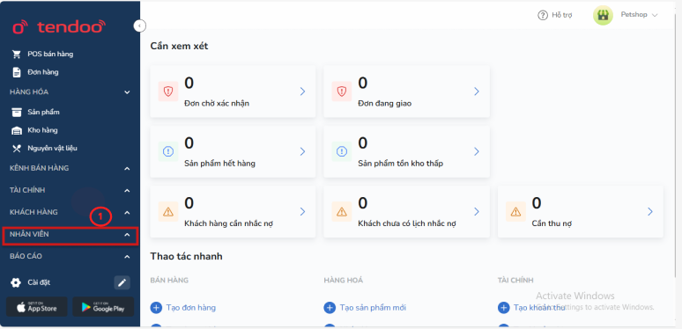Click plus icon for Tạo sản phẩm mới
The image size is (682, 329).
[x=330, y=308]
